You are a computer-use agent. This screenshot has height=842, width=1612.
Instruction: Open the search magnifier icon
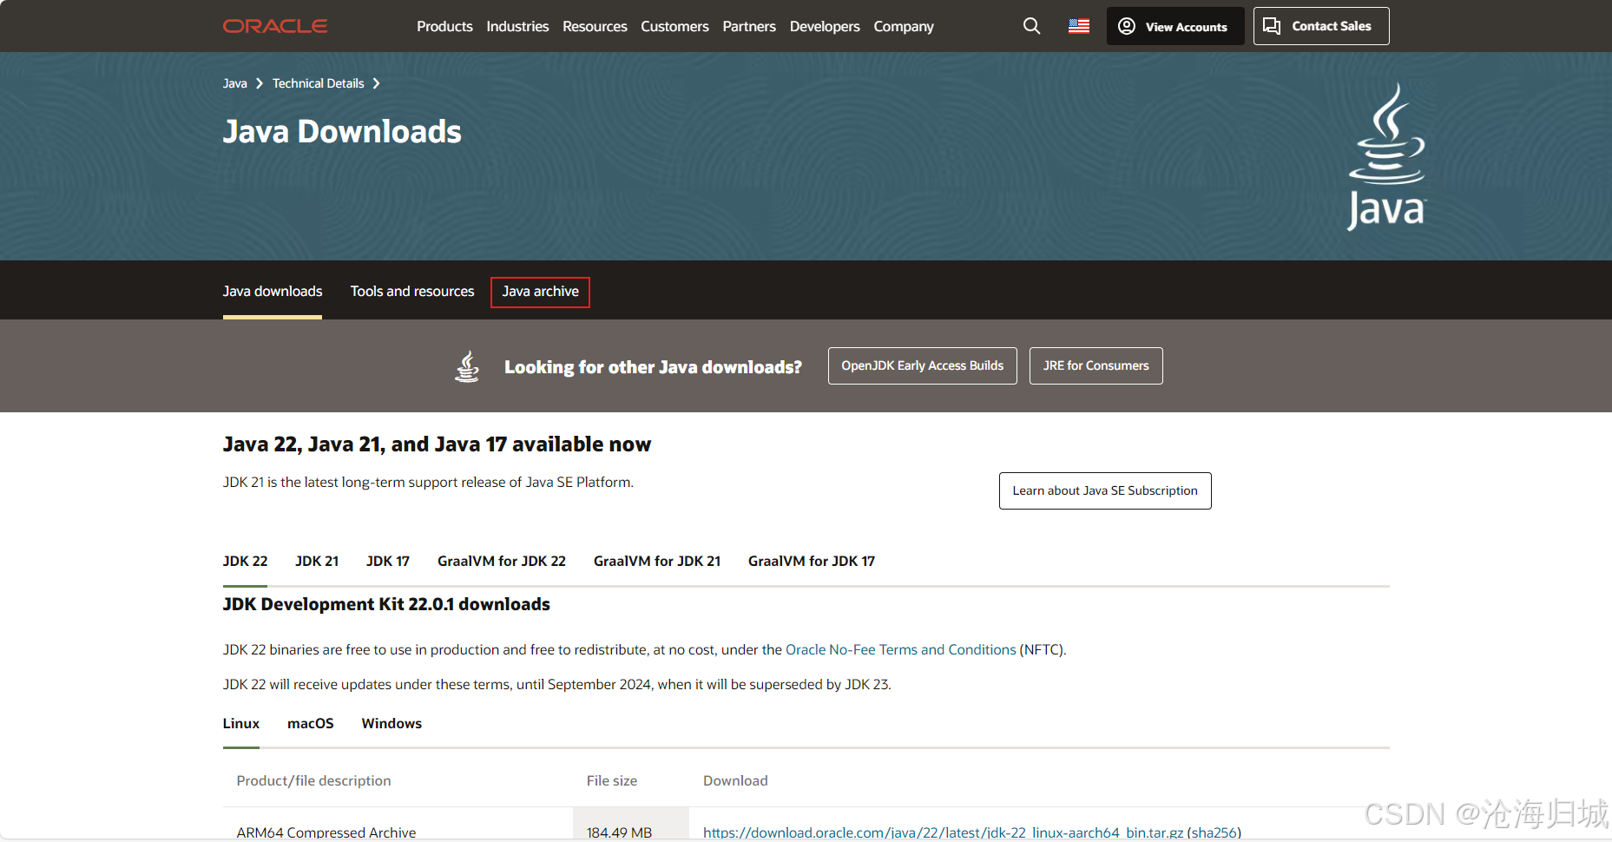click(1031, 26)
